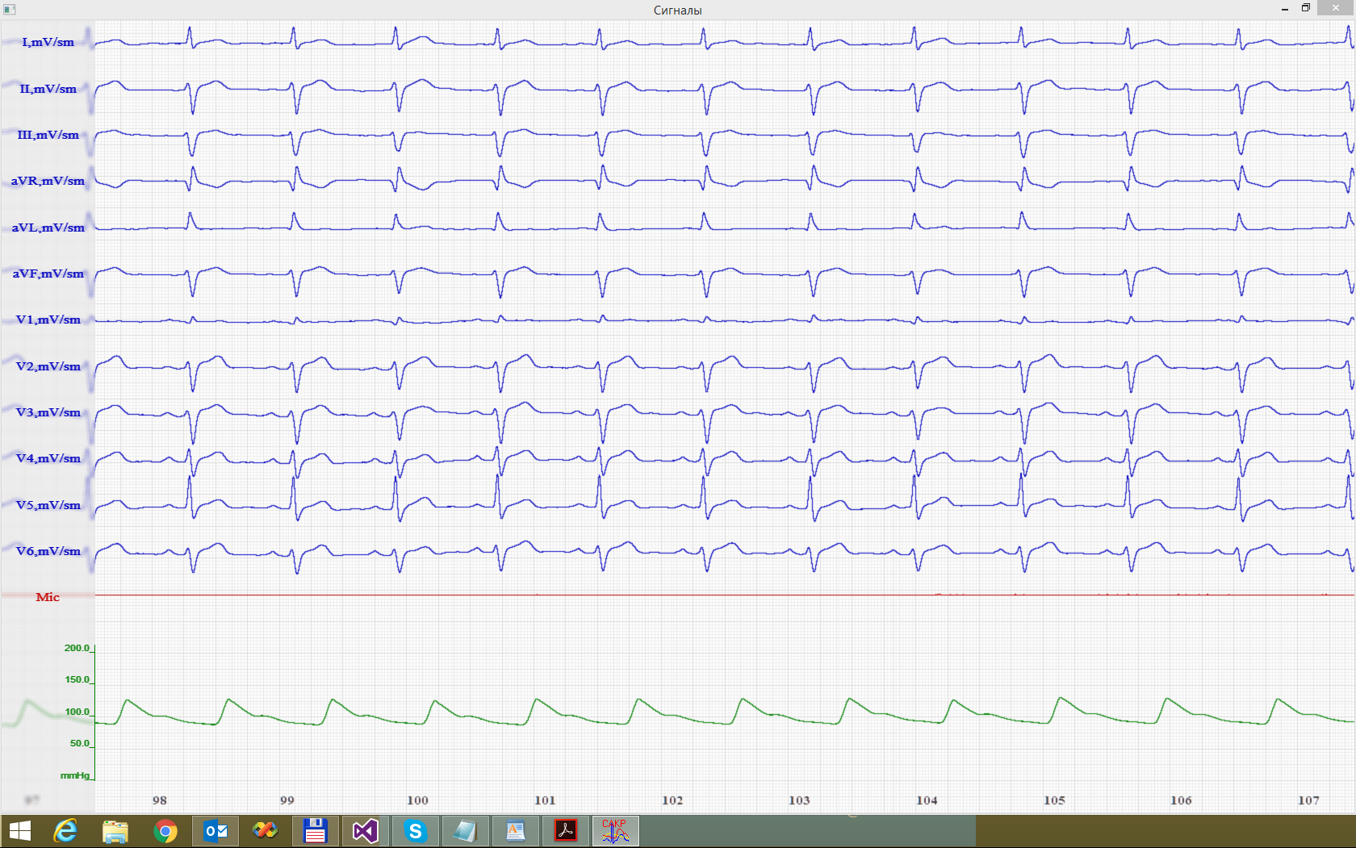Select the I,mV/sm lead label
The height and width of the screenshot is (848, 1356).
pyautogui.click(x=48, y=42)
